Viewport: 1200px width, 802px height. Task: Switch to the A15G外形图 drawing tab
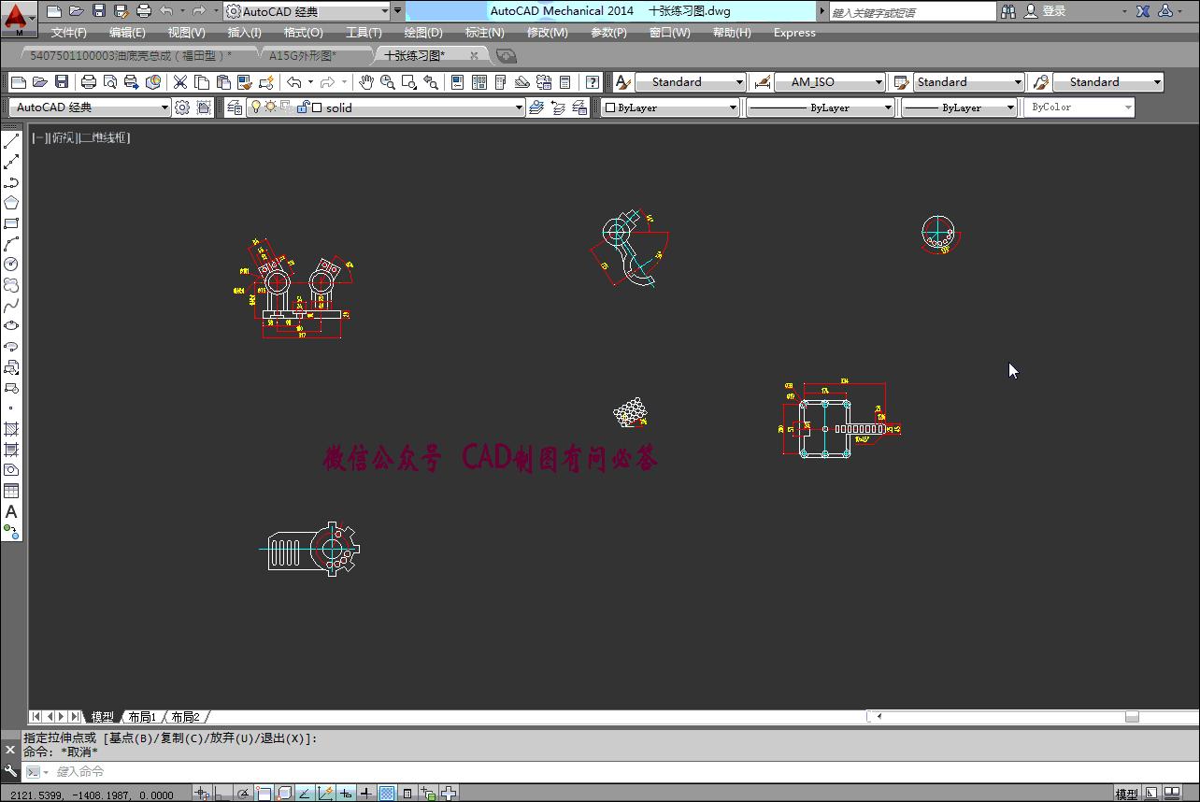click(303, 55)
